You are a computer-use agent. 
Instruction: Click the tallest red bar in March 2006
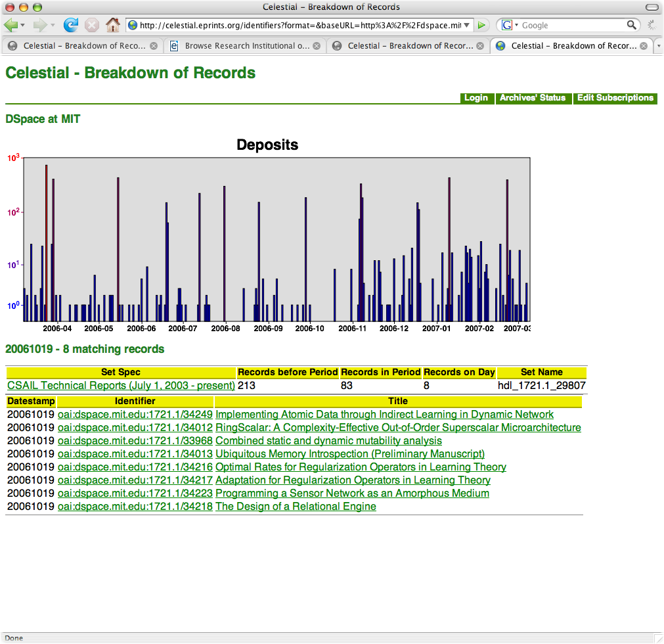pyautogui.click(x=46, y=242)
